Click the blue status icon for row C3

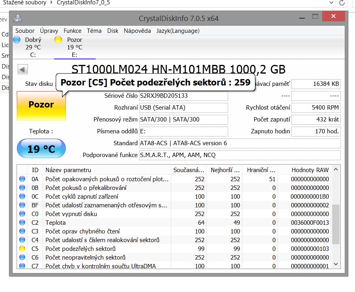point(22,231)
